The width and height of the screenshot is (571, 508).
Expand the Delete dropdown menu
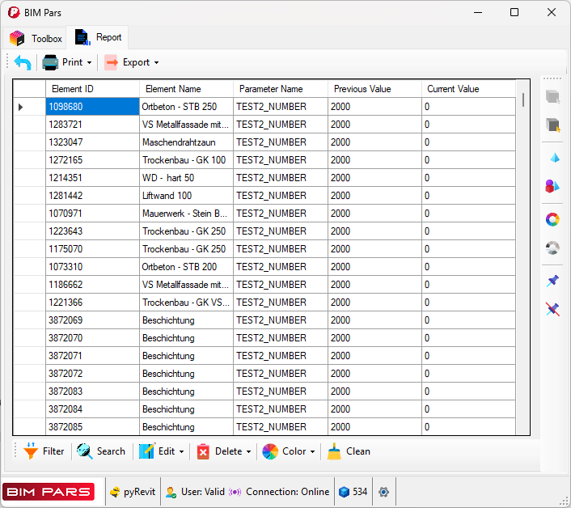coord(224,451)
